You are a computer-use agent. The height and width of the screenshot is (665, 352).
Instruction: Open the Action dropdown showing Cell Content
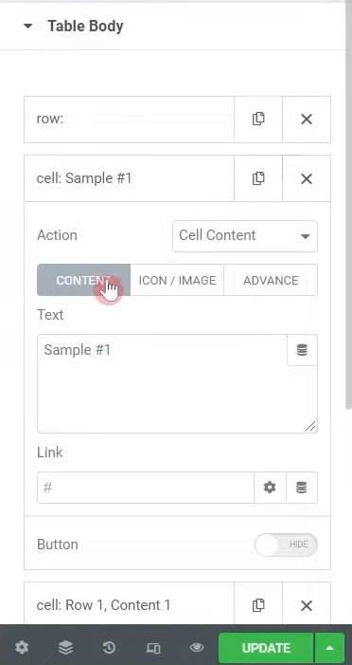245,236
